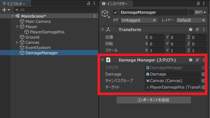210x118 pixels.
Task: Click the Transform component axes icon
Action: pyautogui.click(x=108, y=29)
